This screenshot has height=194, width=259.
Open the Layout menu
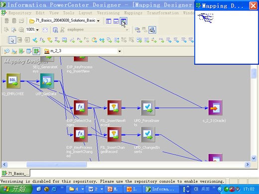point(85,13)
